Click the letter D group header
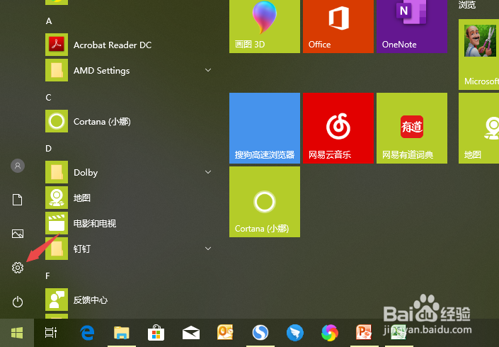The image size is (499, 347). pos(48,148)
